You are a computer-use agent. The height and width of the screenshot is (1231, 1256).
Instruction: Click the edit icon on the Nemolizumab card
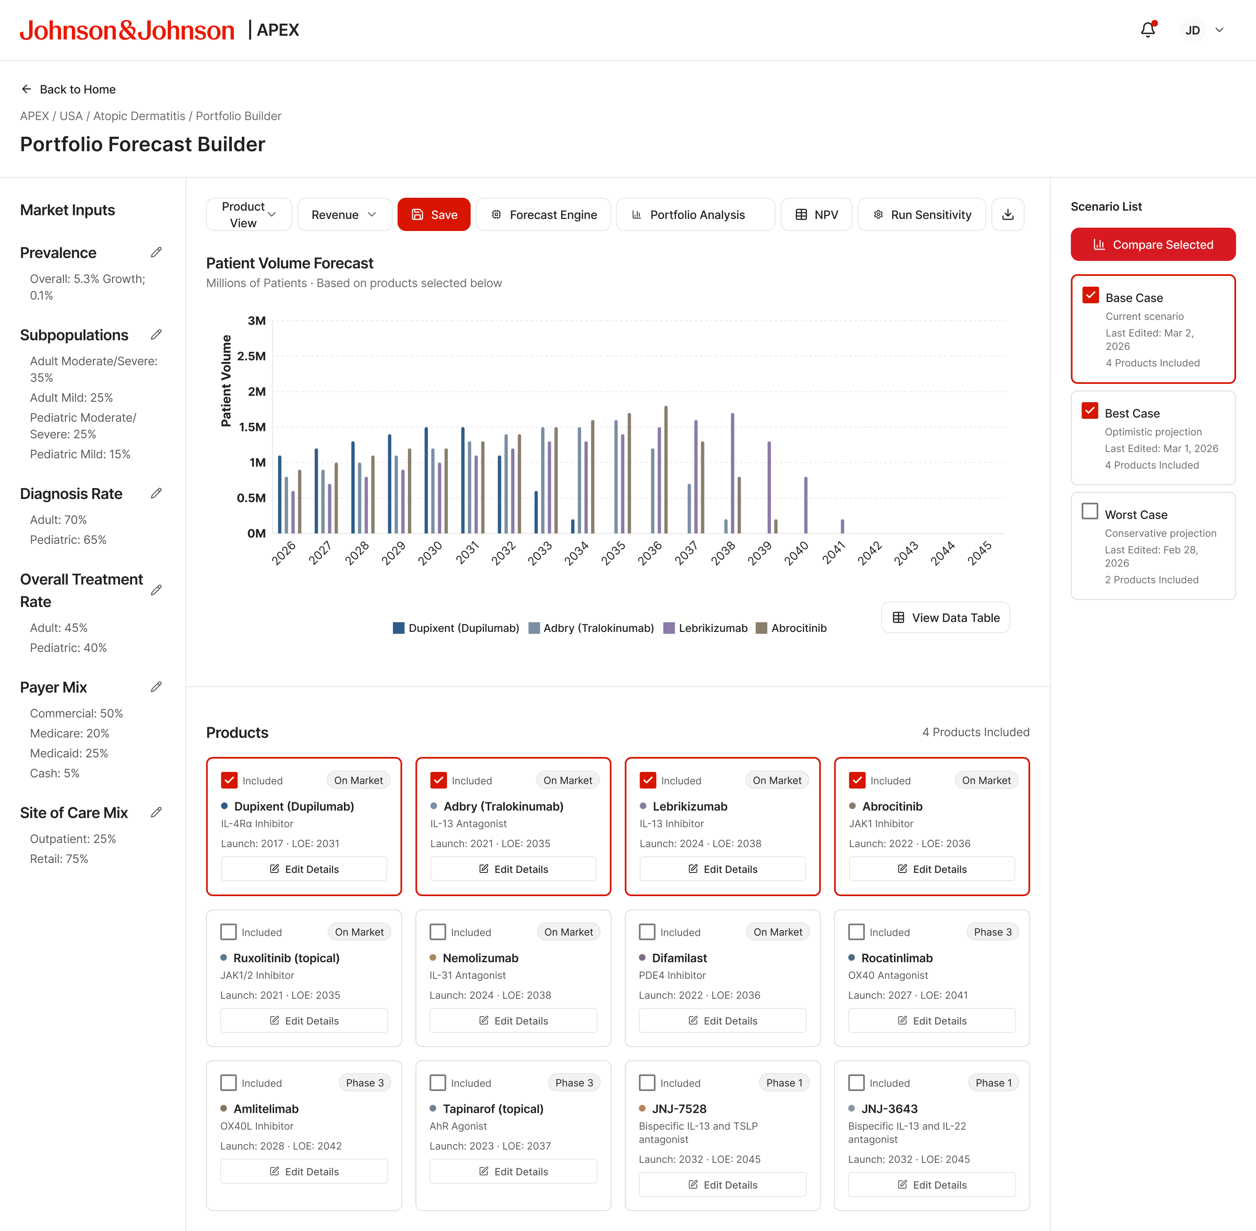[x=483, y=1020]
